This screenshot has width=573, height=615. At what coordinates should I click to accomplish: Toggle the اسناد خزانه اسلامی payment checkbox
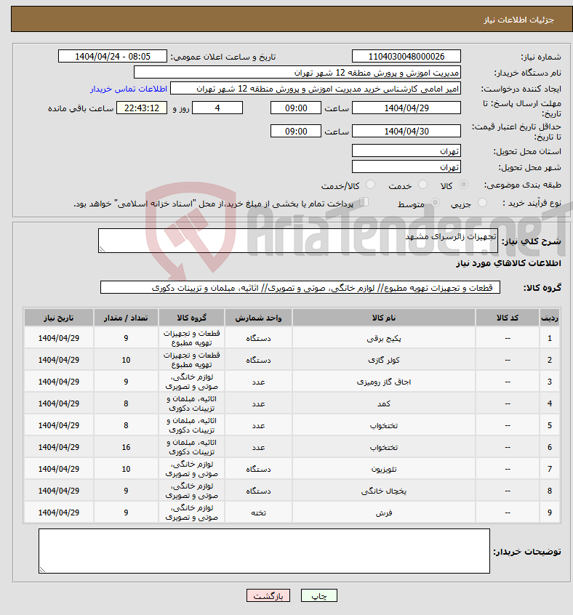[364, 202]
